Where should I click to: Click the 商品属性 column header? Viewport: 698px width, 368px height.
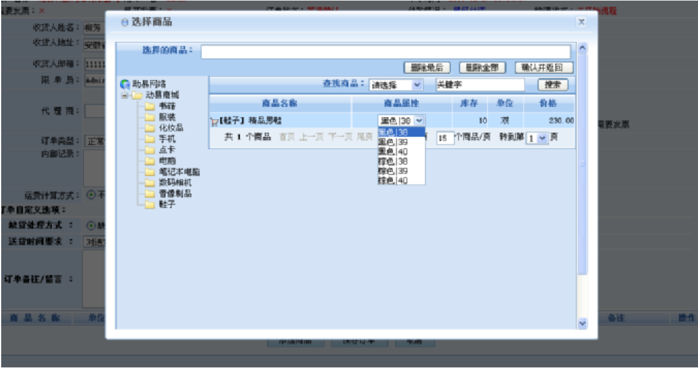pyautogui.click(x=401, y=104)
